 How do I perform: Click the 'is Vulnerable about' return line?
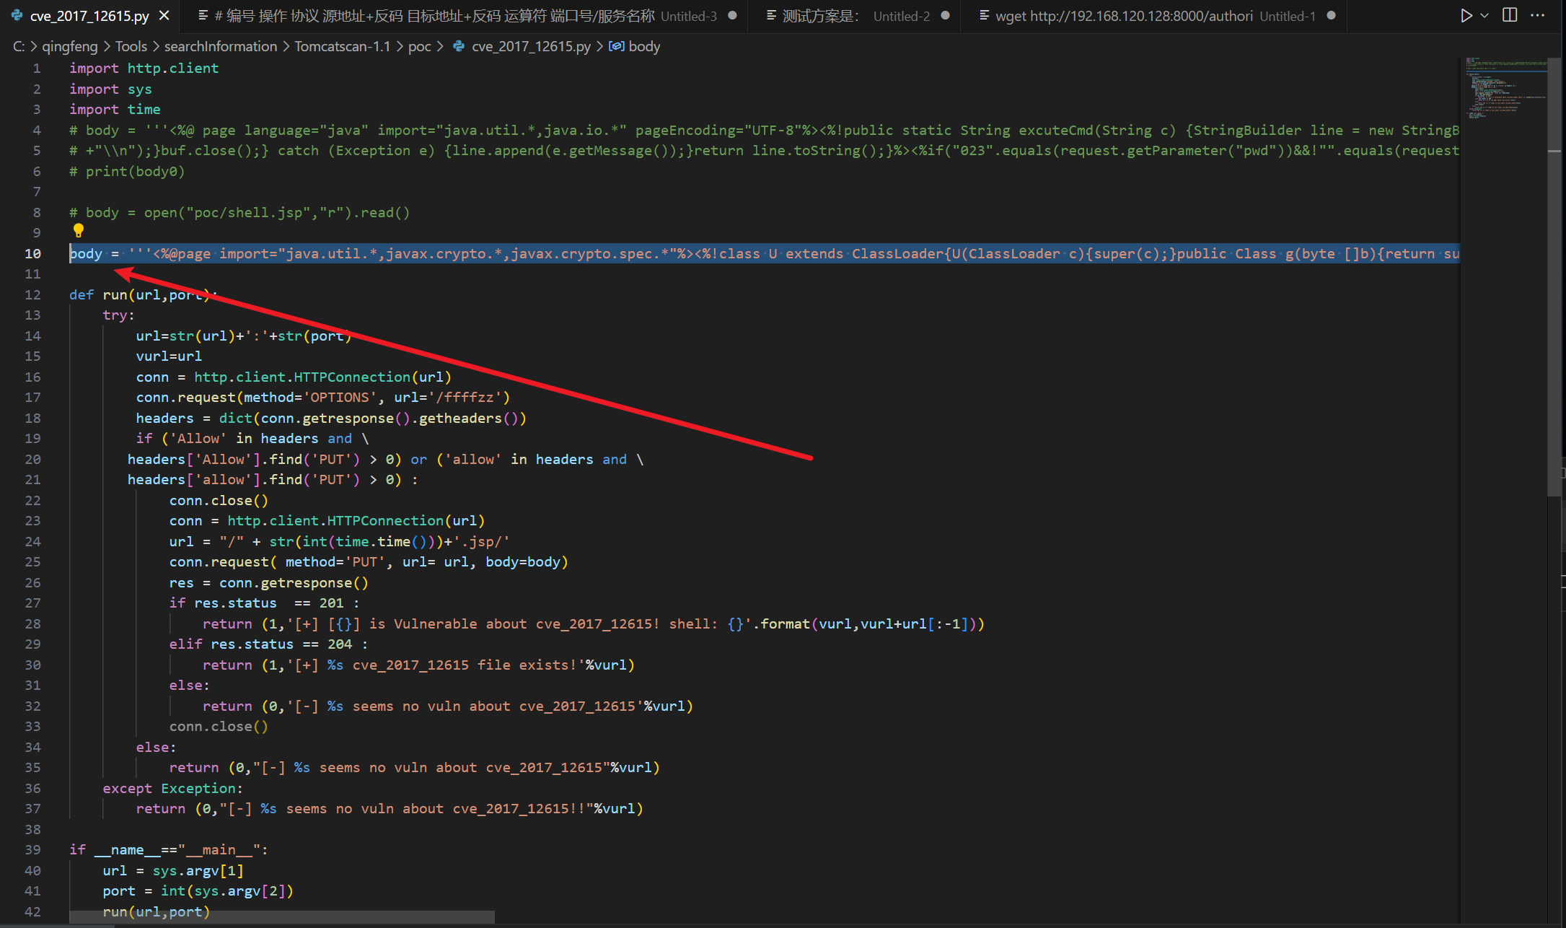tap(594, 623)
